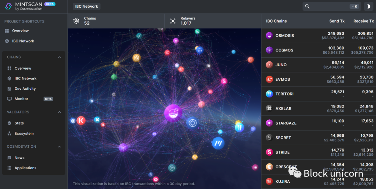Select the STARGAZE row icon
Screen dimensions: 376x189
coord(269,123)
